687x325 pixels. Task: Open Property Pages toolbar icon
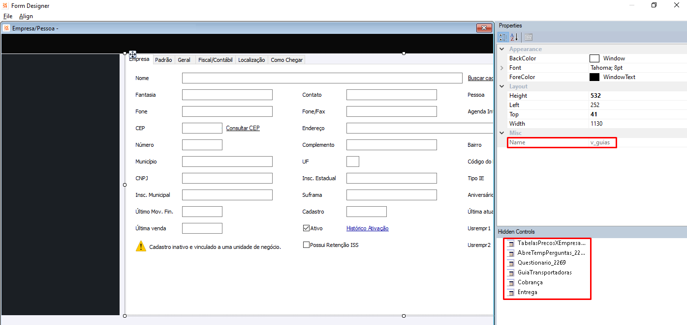(528, 37)
